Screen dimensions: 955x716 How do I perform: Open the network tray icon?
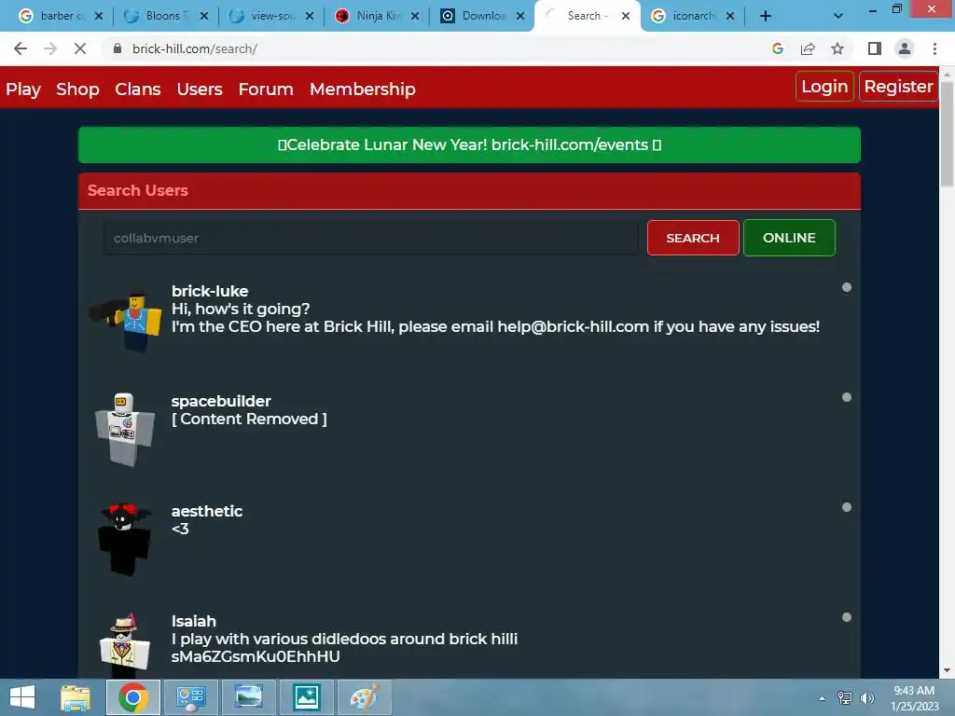[845, 698]
